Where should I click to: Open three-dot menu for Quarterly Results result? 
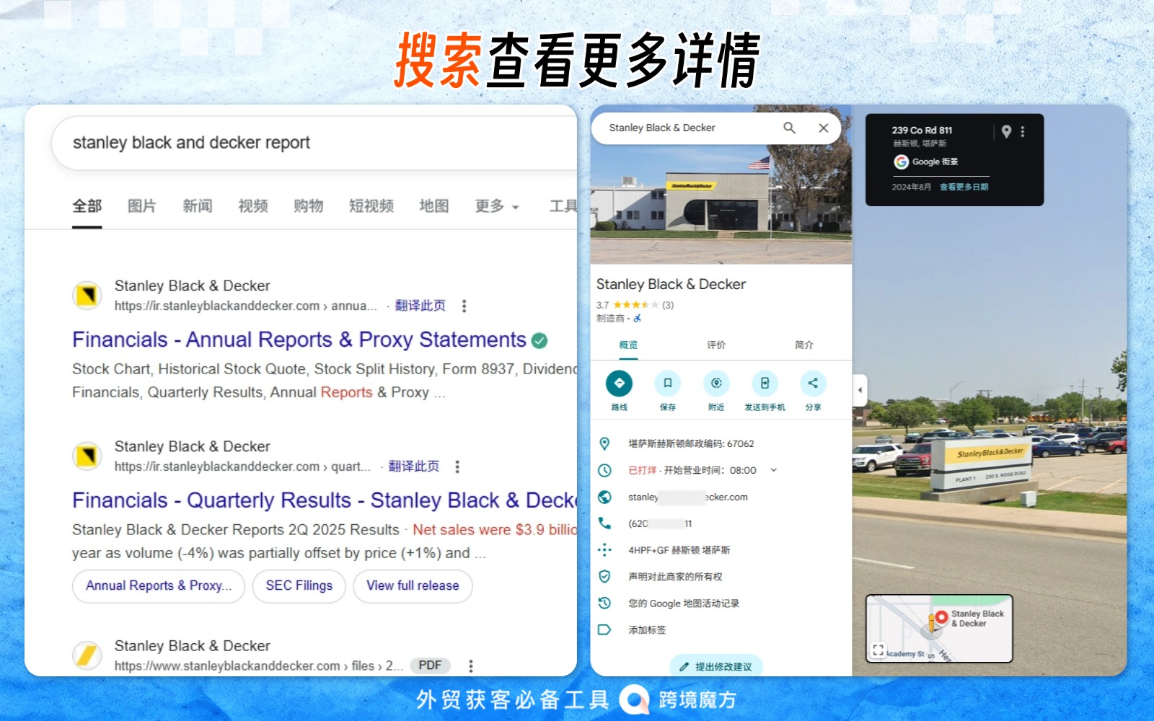tap(457, 466)
